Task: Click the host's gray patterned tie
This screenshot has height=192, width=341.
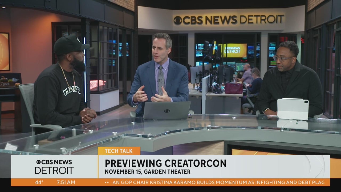Action: coord(161,80)
